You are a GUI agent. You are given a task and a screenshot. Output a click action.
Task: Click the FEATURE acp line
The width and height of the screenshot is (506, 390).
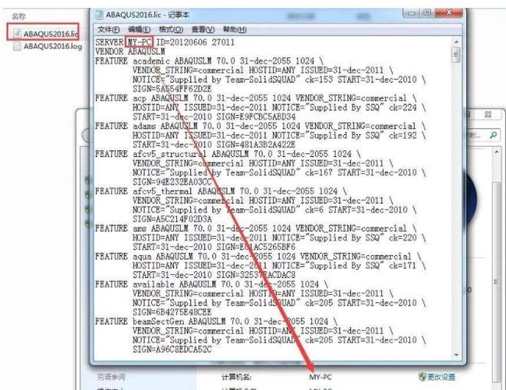point(256,98)
